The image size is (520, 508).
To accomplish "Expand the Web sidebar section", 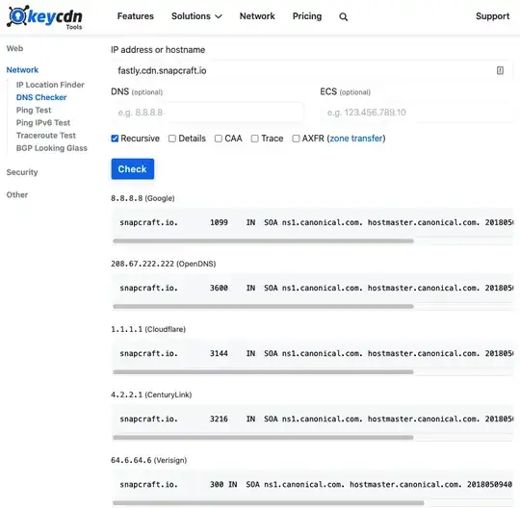I will [x=14, y=48].
